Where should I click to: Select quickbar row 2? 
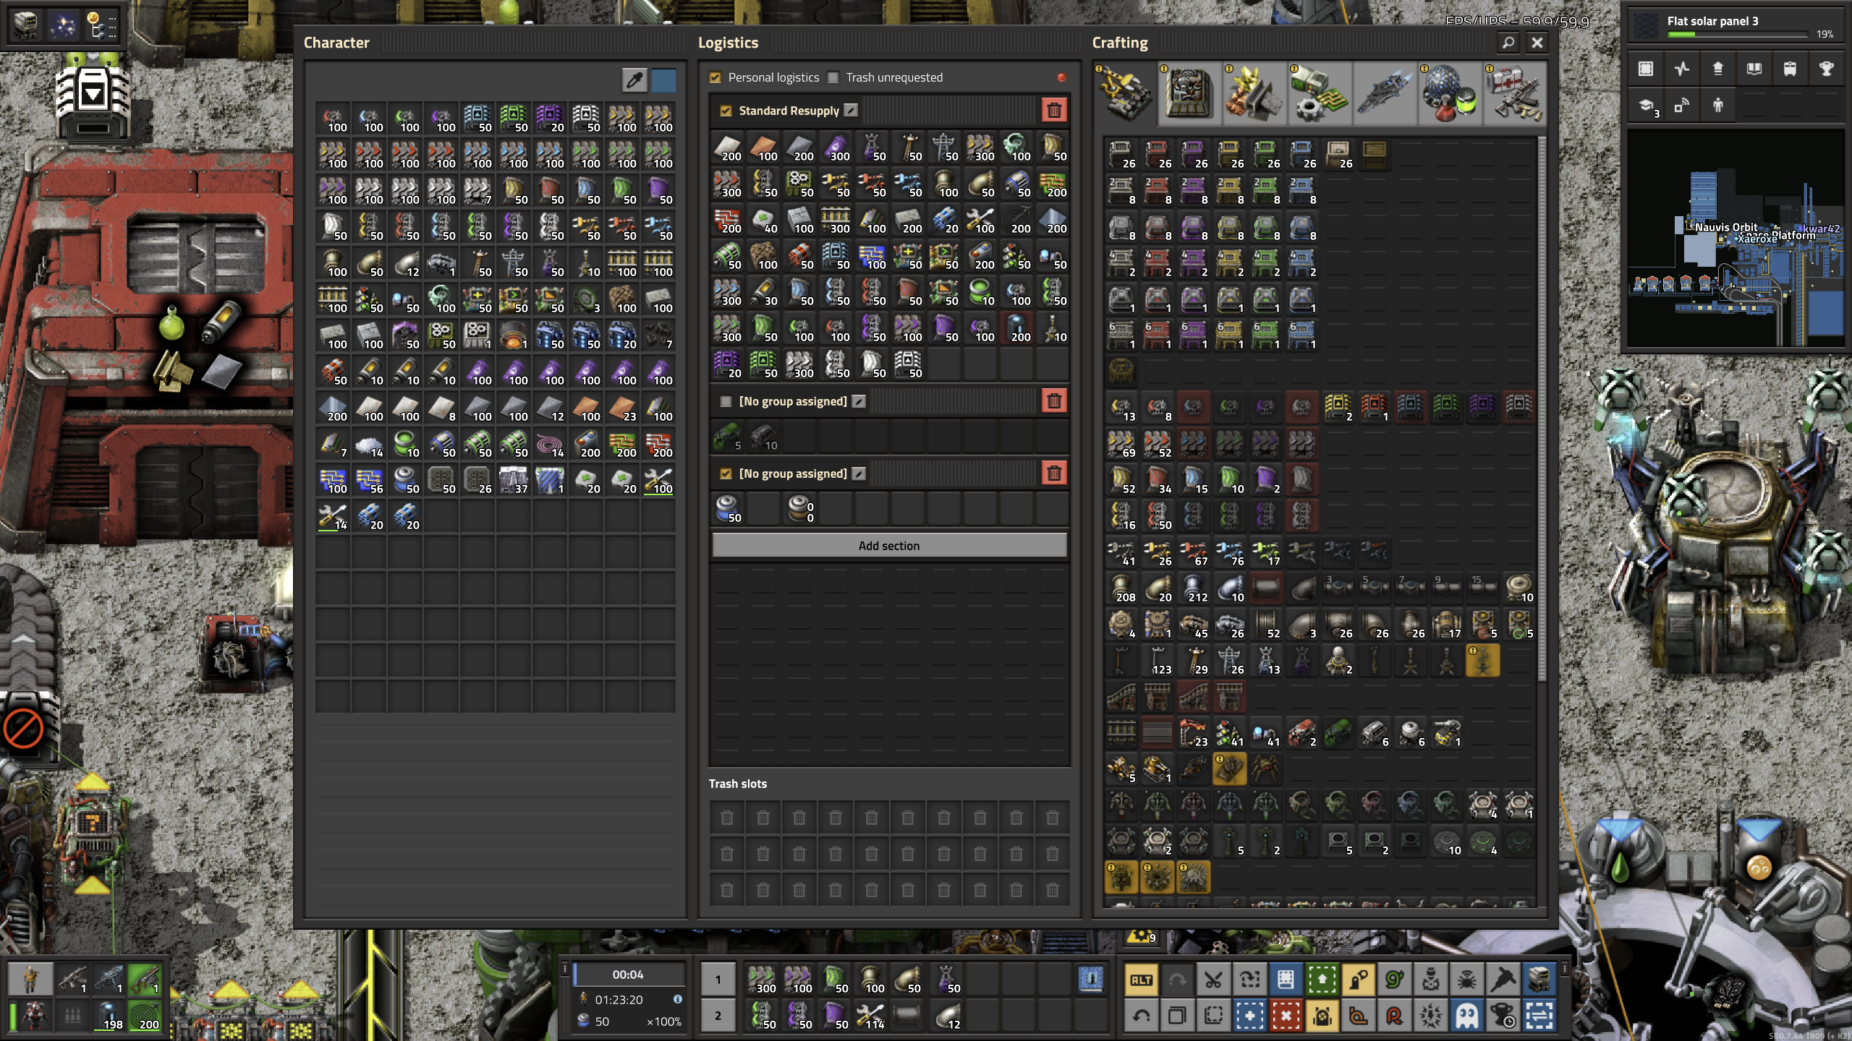coord(718,1016)
